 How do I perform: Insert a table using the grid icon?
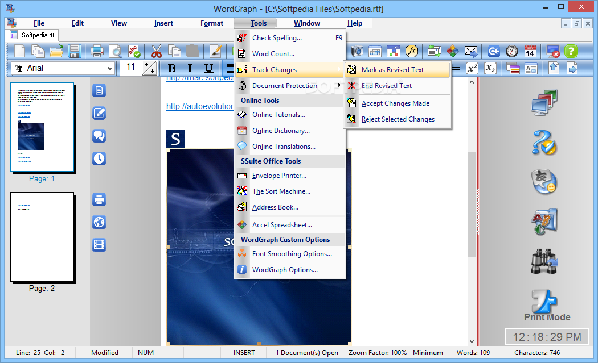(375, 51)
